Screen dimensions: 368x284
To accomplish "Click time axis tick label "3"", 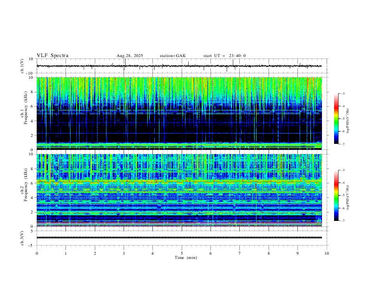I will coord(124,253).
